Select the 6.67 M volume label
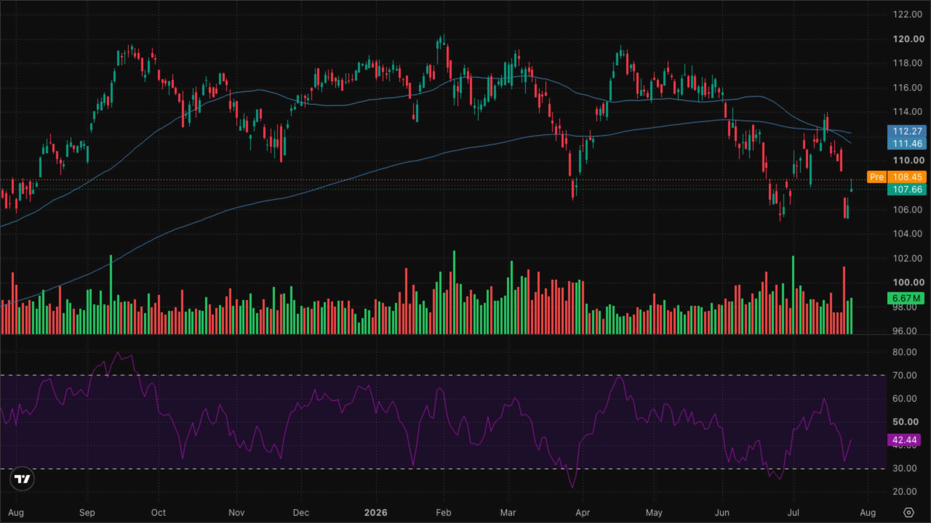 (906, 298)
